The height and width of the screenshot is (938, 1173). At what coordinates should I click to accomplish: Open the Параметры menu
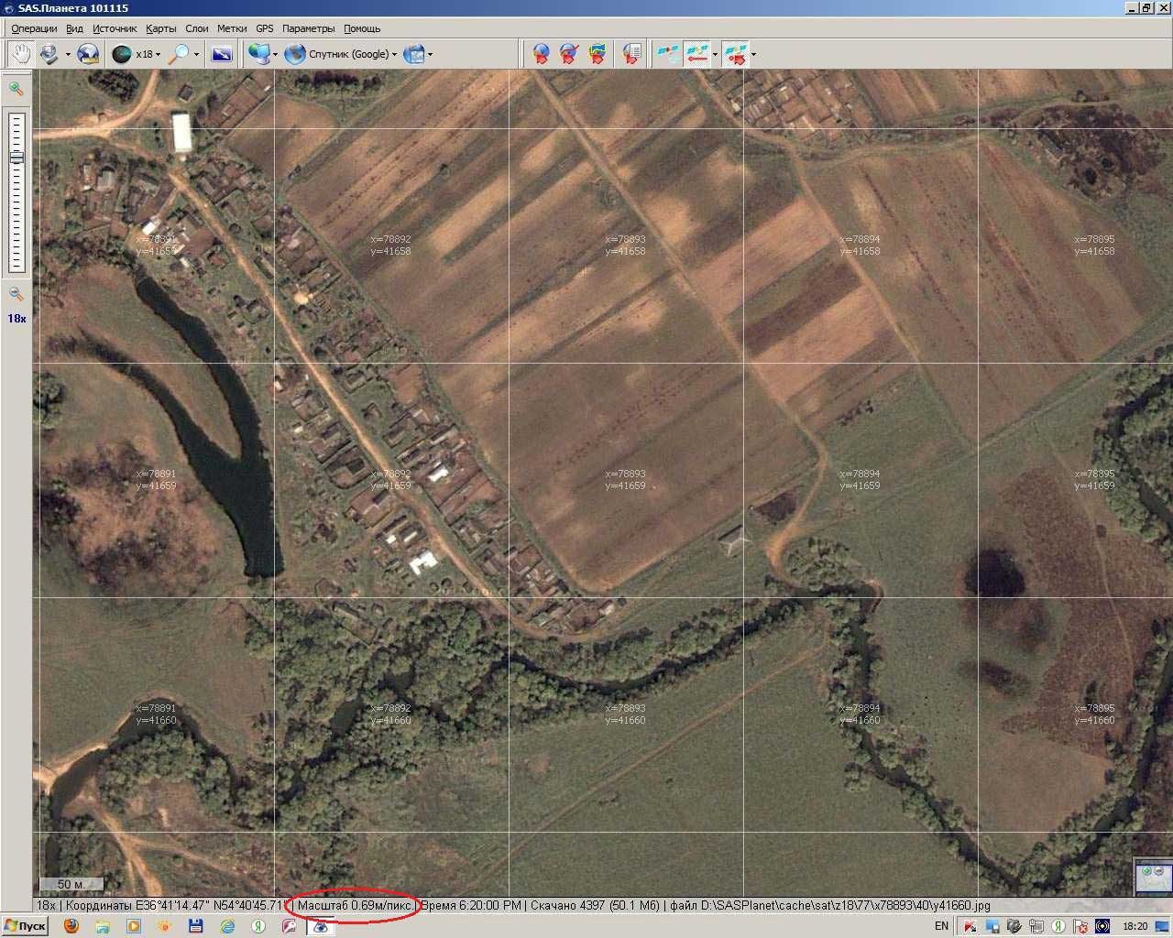coord(308,28)
